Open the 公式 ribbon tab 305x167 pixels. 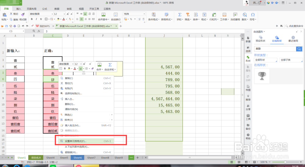(45, 9)
